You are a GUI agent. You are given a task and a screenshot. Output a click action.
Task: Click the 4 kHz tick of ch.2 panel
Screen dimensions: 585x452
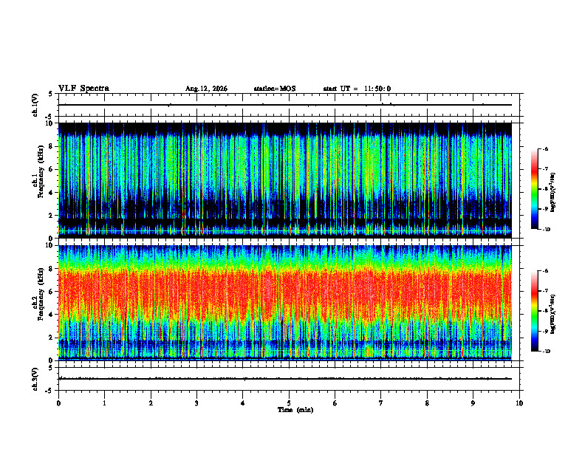[52, 315]
